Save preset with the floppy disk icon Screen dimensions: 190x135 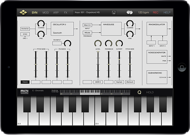coord(114,13)
